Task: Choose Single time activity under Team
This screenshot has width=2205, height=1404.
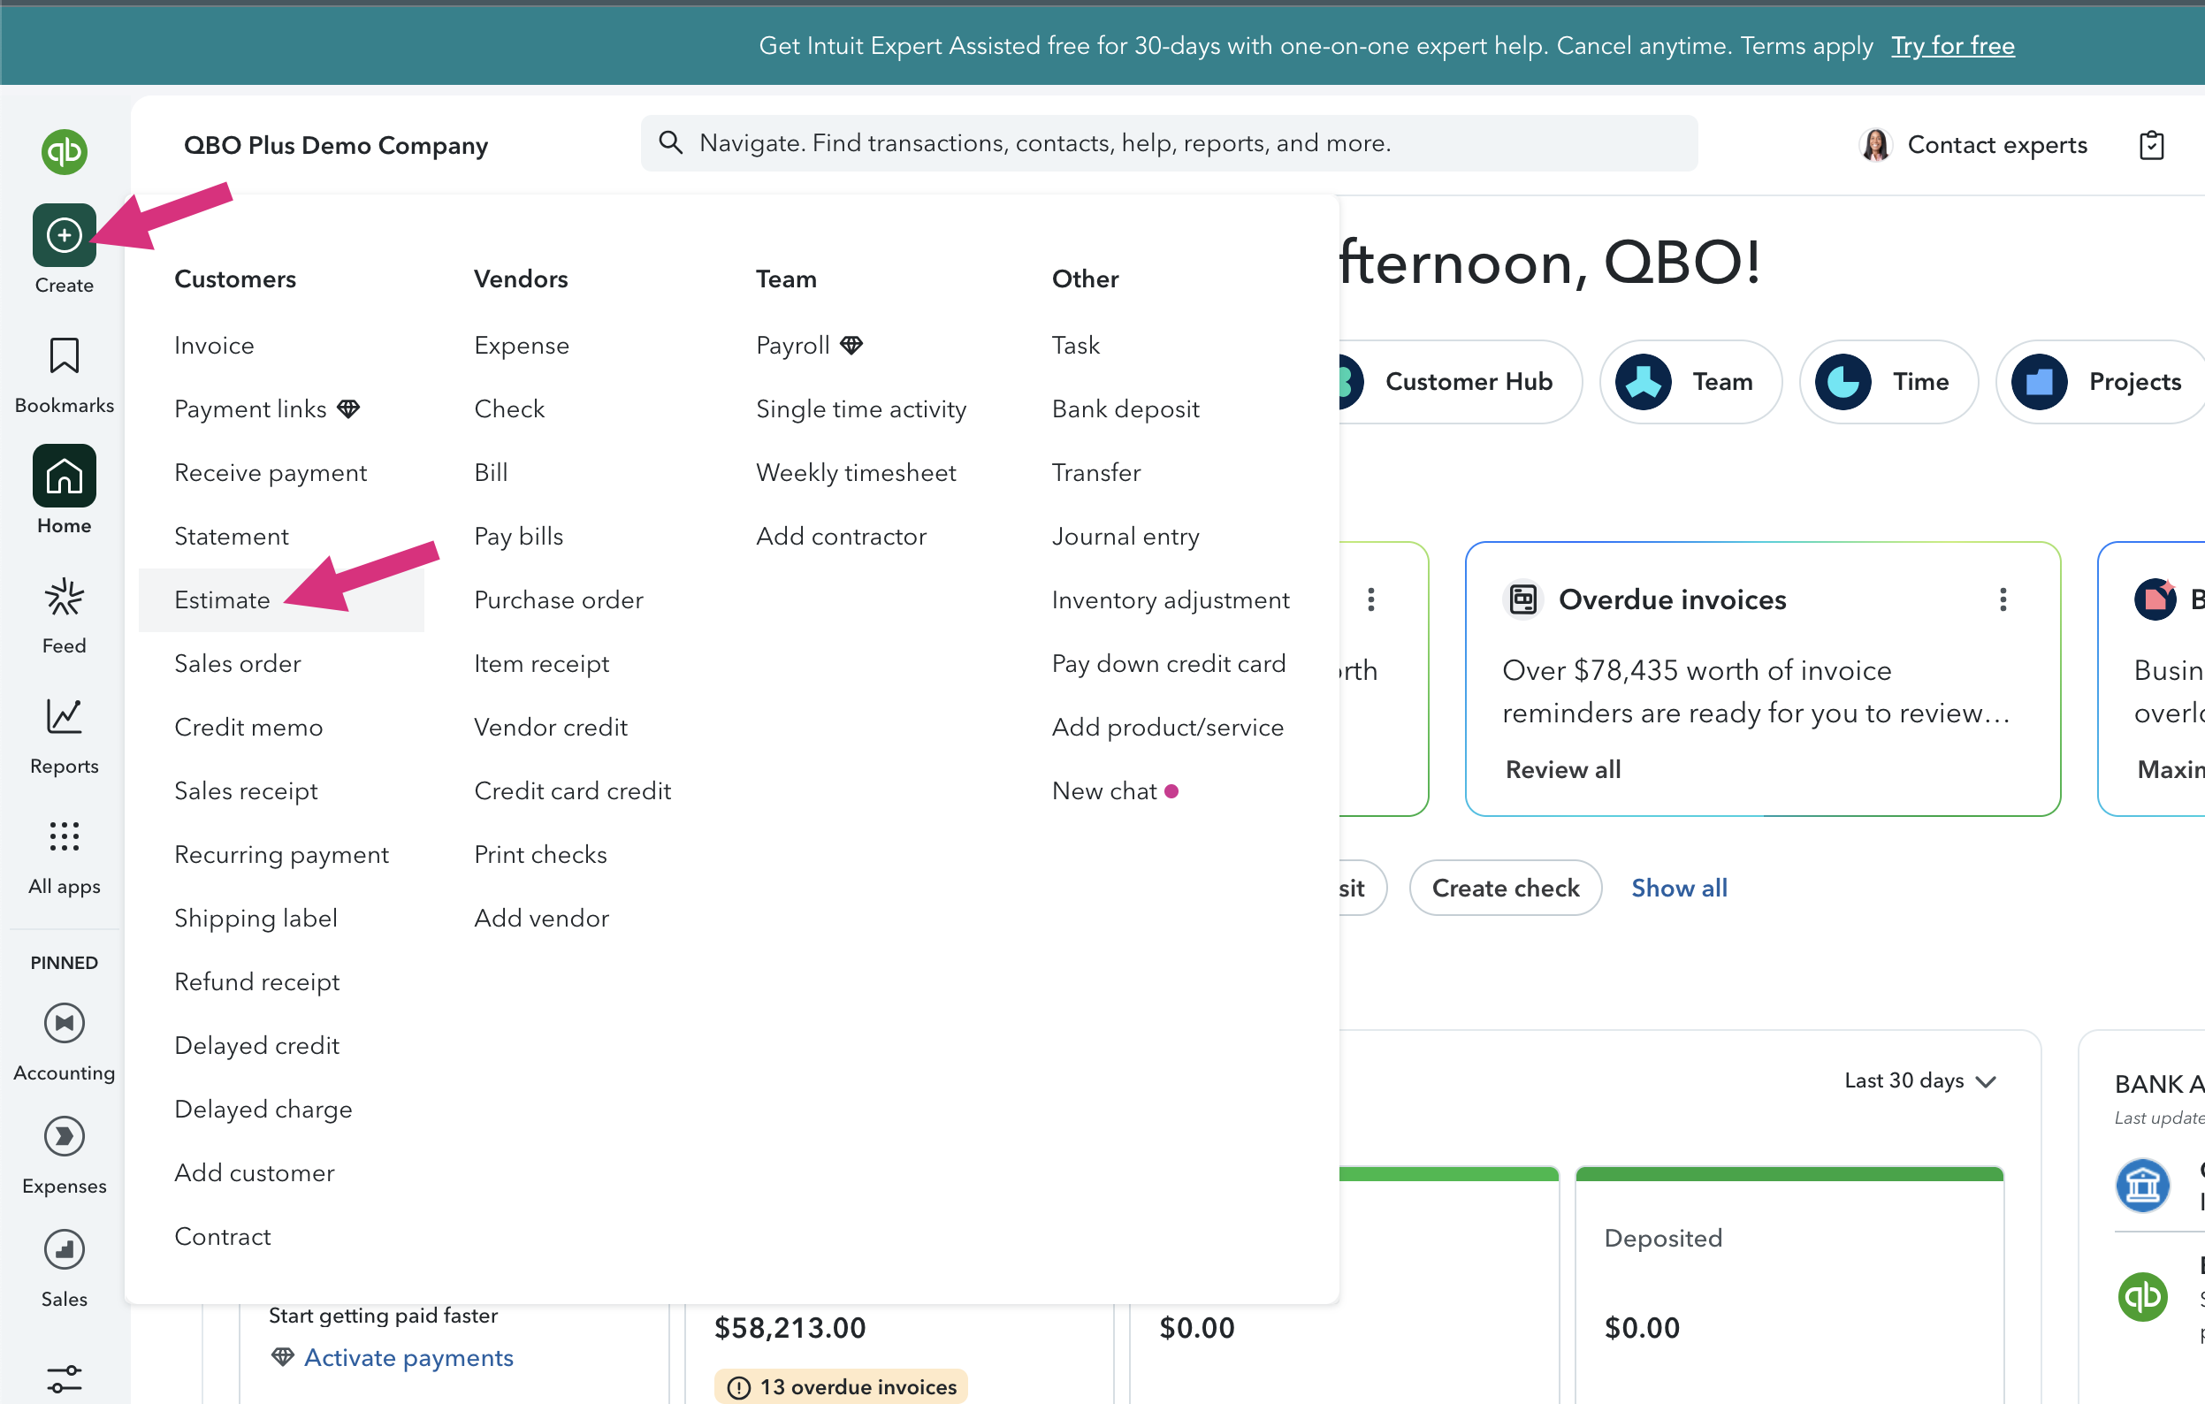Action: click(861, 408)
